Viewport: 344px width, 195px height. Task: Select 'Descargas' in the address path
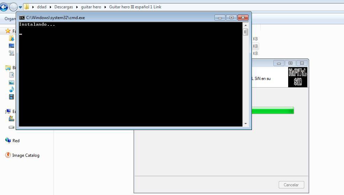point(63,7)
